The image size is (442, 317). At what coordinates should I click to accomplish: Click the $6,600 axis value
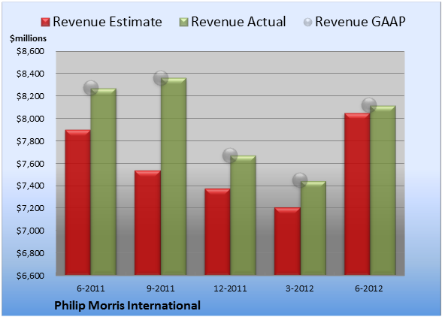click(30, 276)
